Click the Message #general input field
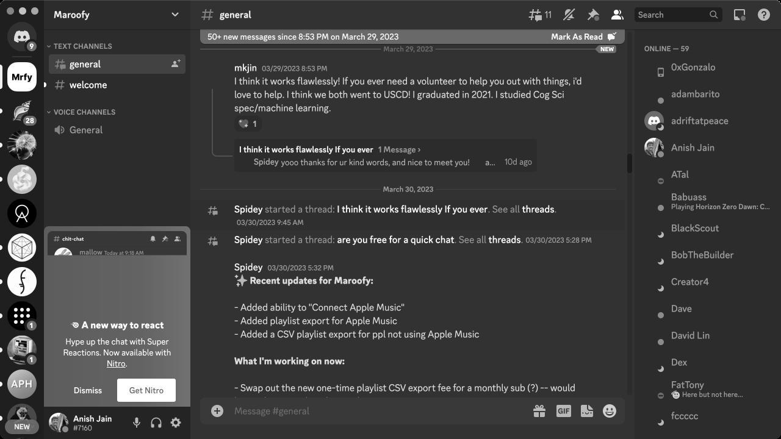Image resolution: width=781 pixels, height=439 pixels. pyautogui.click(x=378, y=411)
